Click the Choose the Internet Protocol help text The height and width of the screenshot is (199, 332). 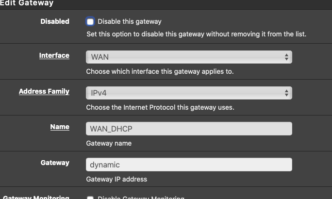click(x=160, y=108)
